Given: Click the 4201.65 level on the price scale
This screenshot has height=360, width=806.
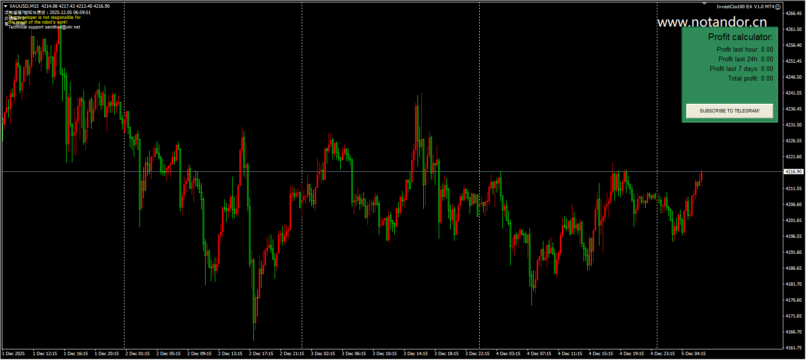Looking at the screenshot, I should 793,221.
